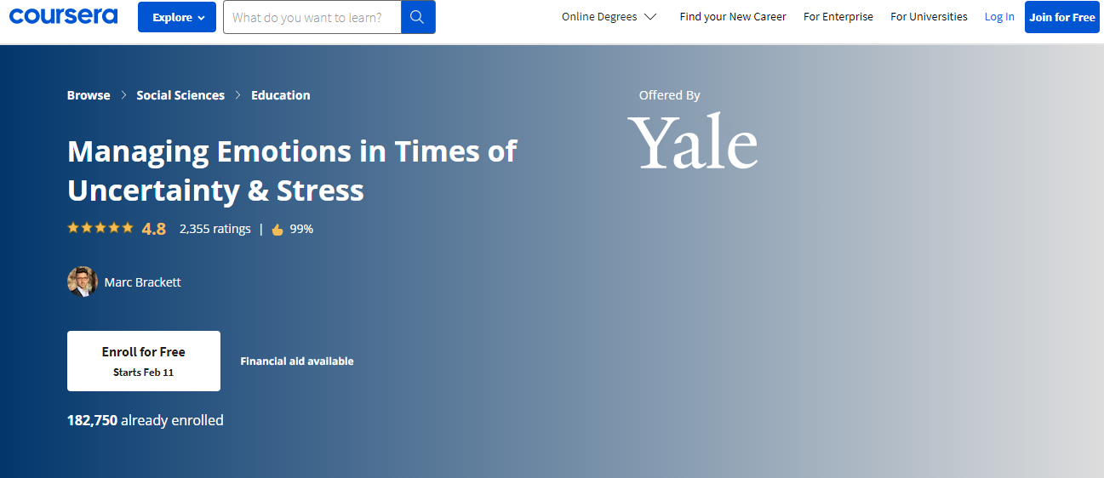Click the Coursera logo
This screenshot has height=478, width=1104.
pos(64,16)
